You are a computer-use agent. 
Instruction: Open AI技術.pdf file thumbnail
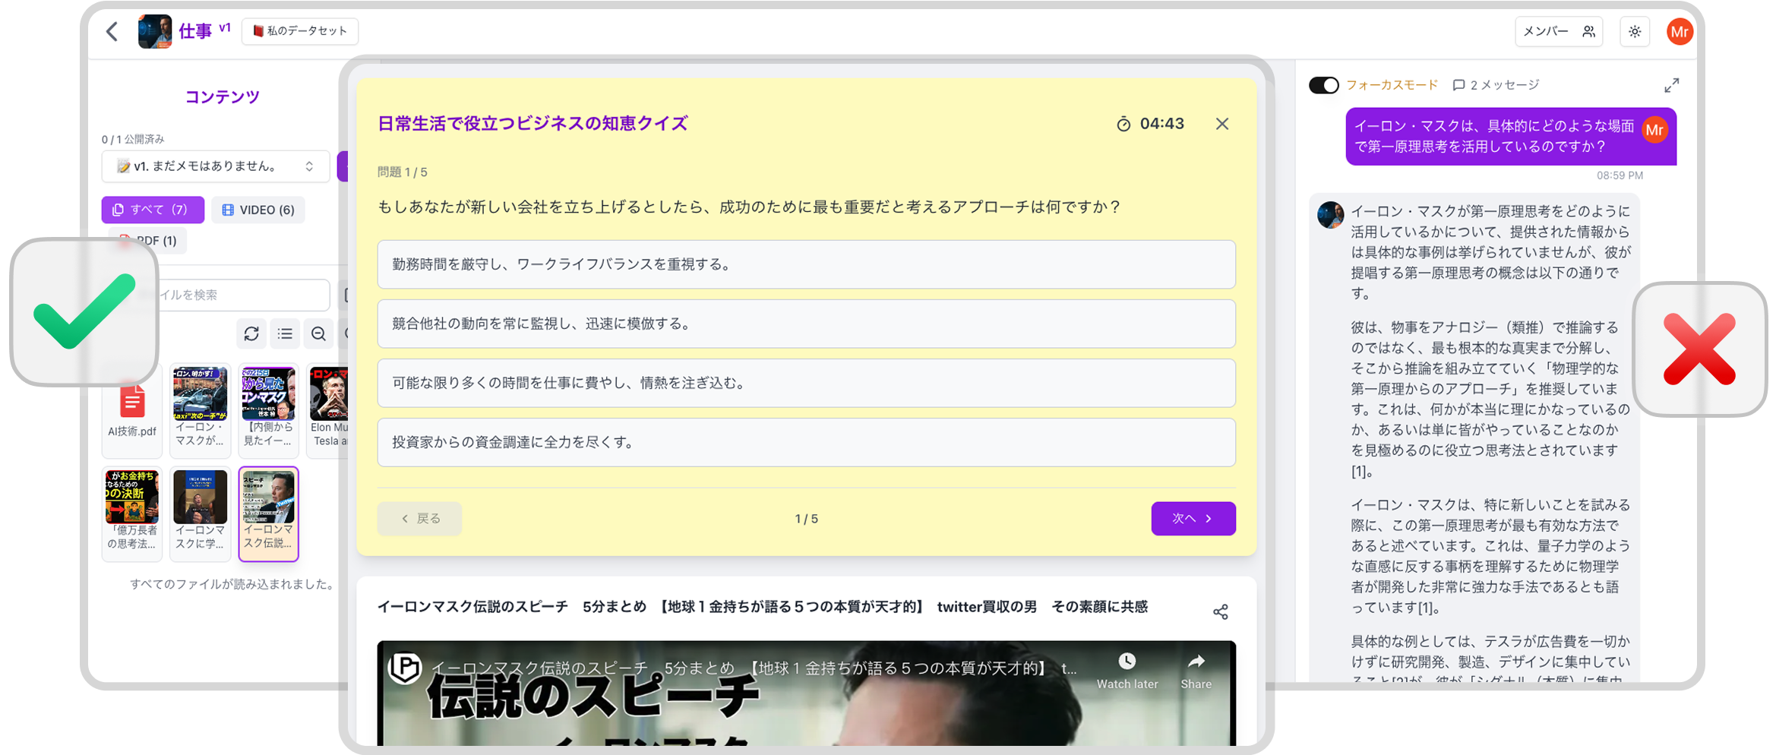coord(132,411)
